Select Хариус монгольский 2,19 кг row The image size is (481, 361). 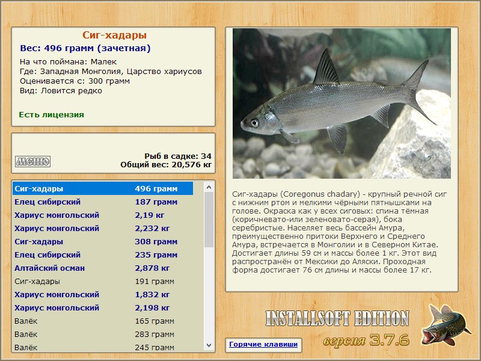tap(103, 215)
